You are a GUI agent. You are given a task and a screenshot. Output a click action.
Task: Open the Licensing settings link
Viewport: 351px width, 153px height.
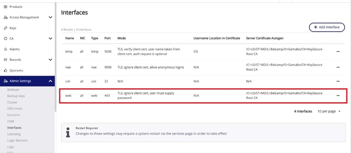tap(14, 134)
